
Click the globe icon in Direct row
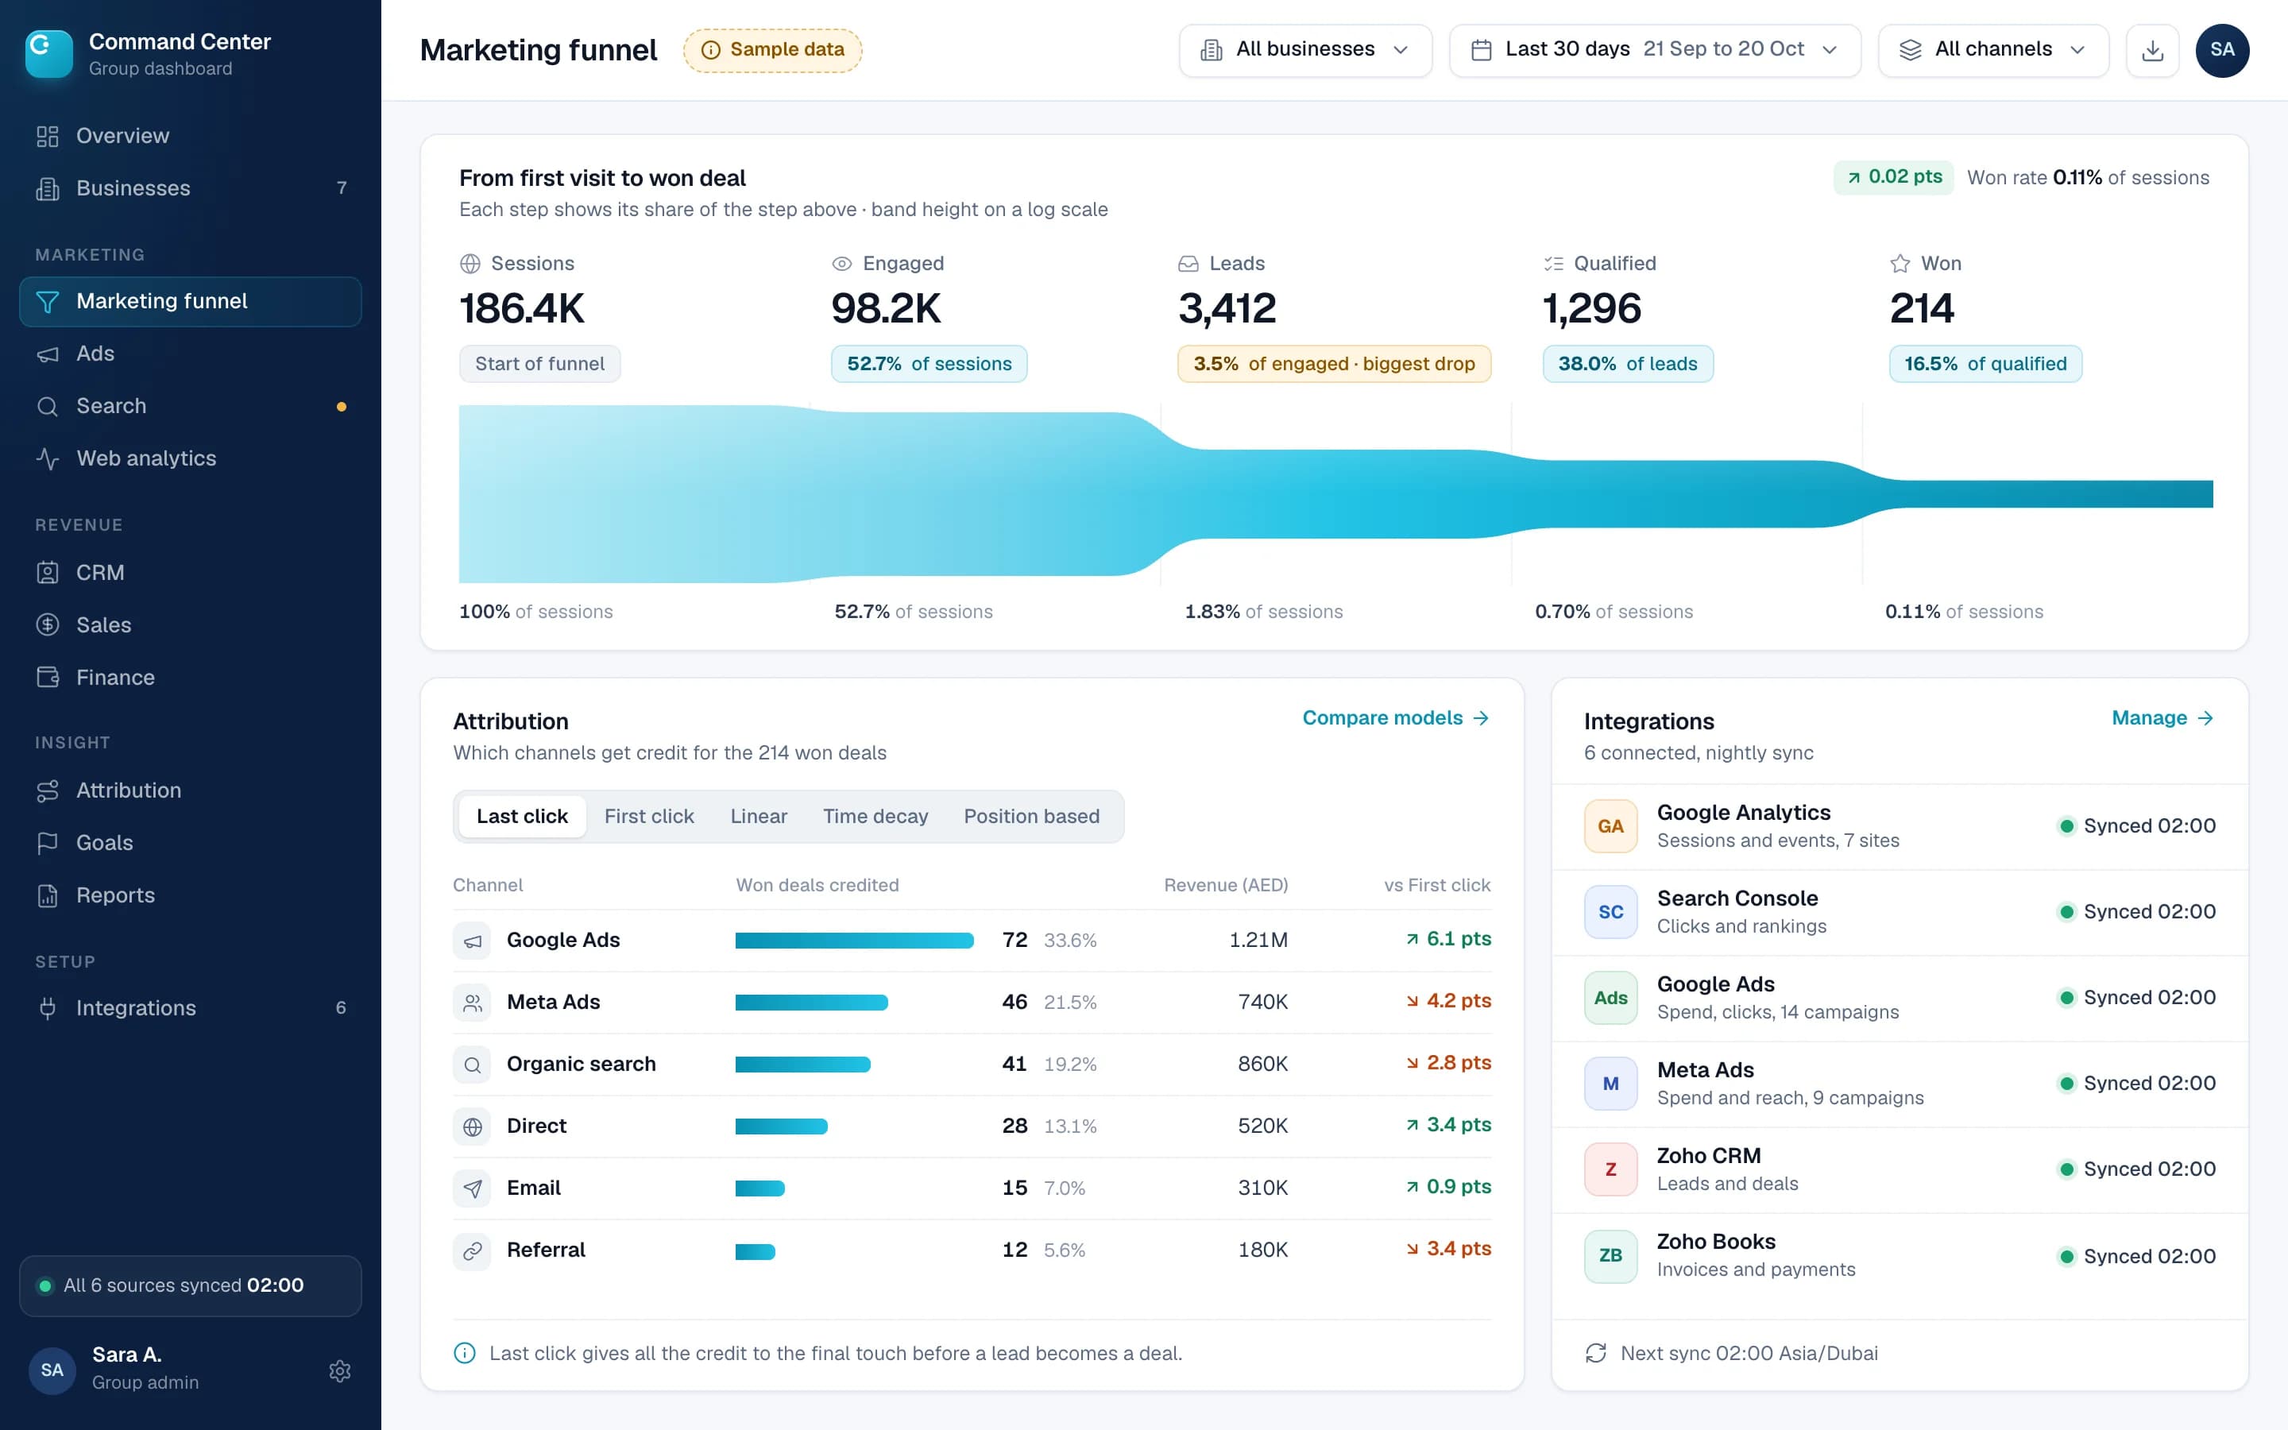pyautogui.click(x=472, y=1127)
